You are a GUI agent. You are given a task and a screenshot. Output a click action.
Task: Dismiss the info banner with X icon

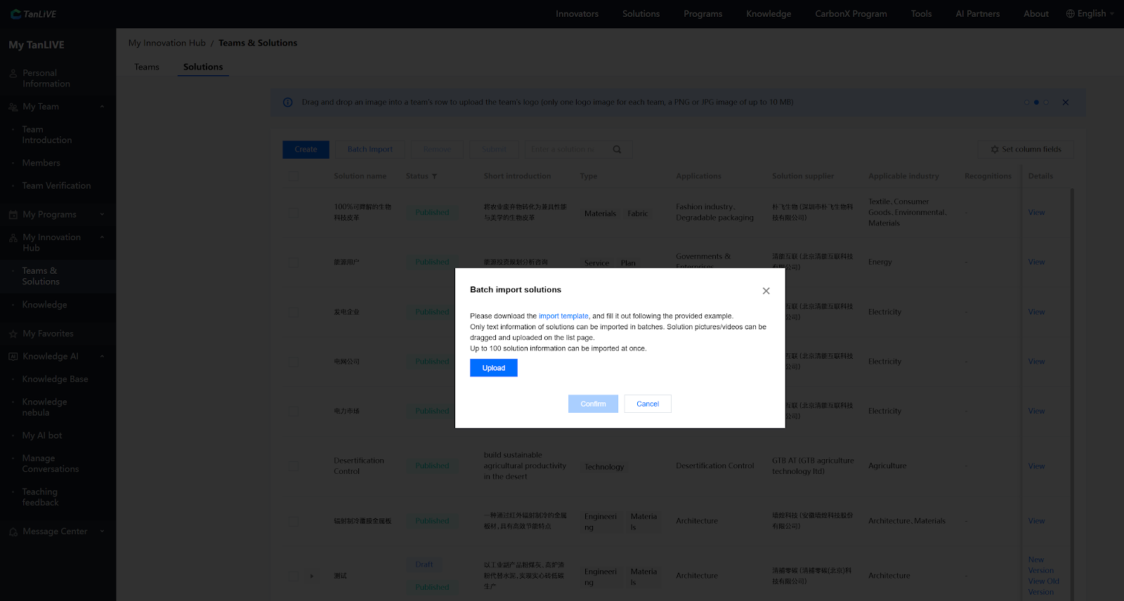pyautogui.click(x=1065, y=103)
